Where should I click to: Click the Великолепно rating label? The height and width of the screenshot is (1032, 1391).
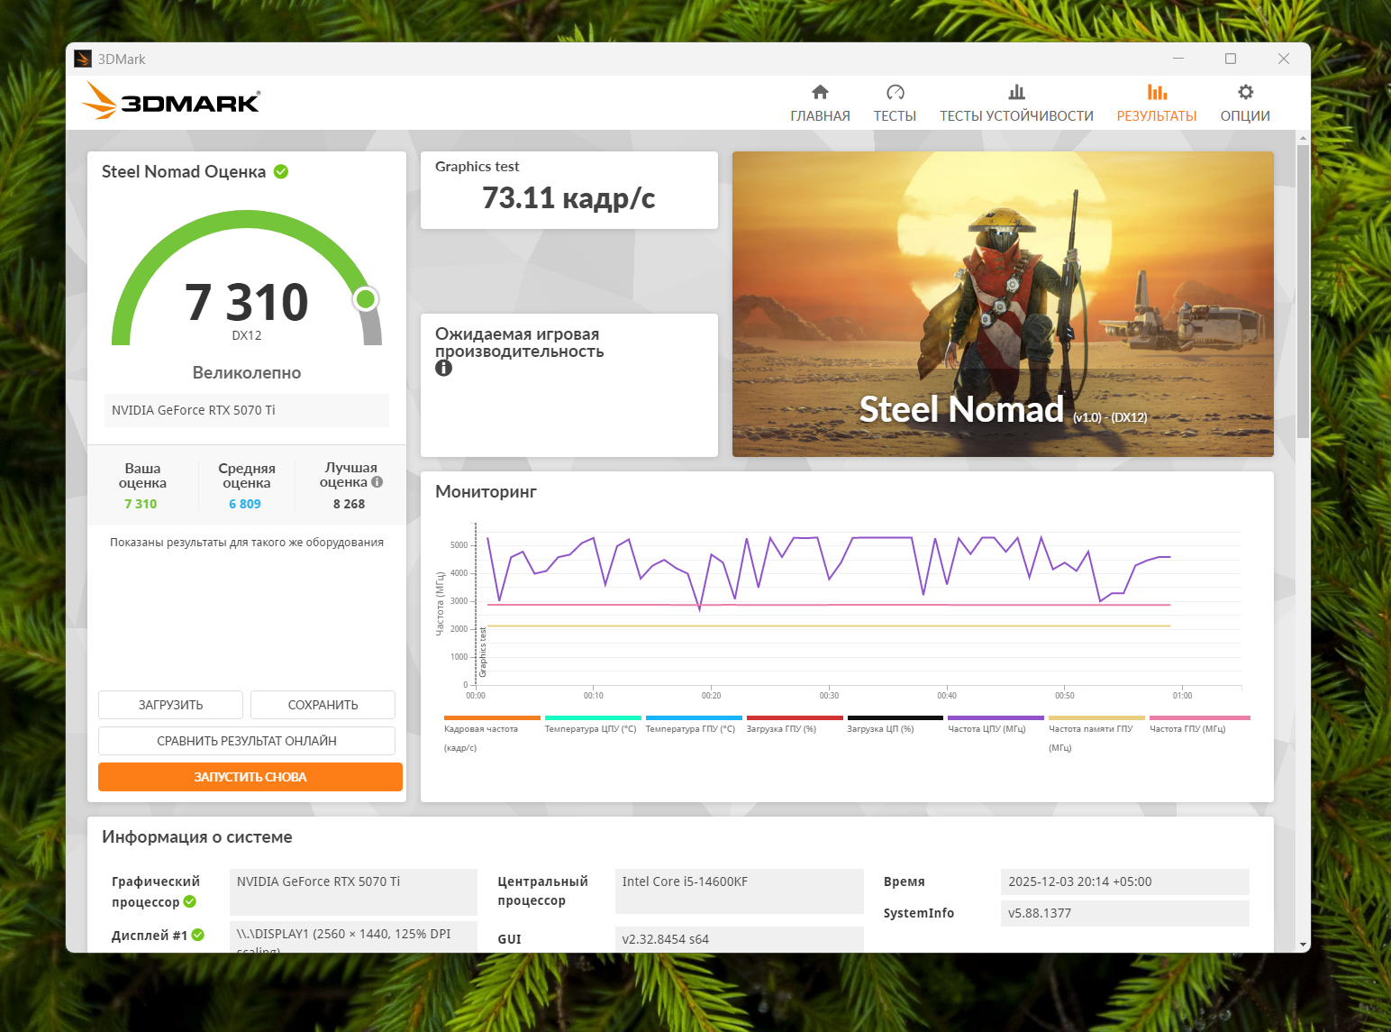pyautogui.click(x=247, y=372)
